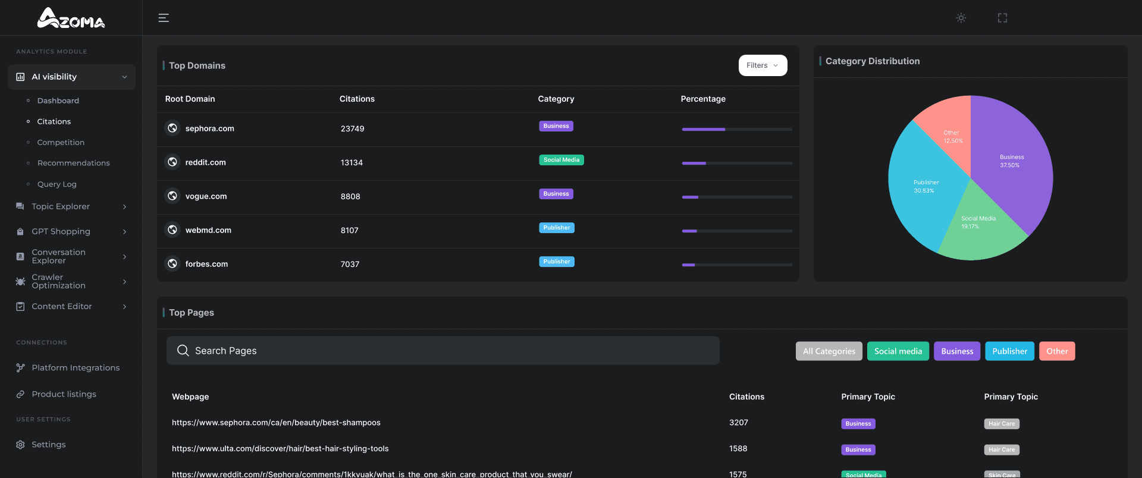Viewport: 1142px width, 478px height.
Task: Click the Topic Explorer chat icon
Action: [x=20, y=206]
